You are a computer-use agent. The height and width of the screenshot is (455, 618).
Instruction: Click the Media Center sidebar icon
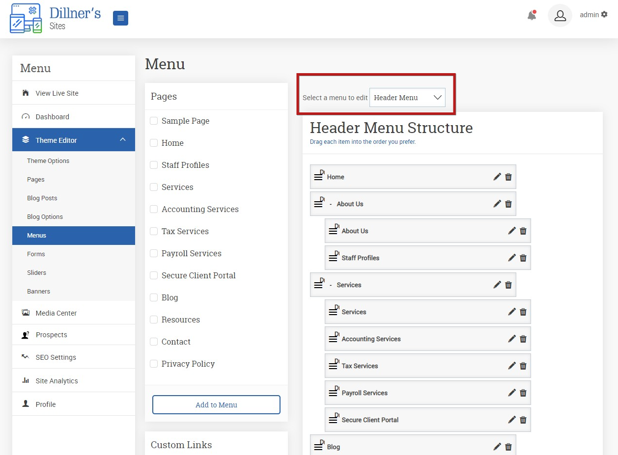(26, 313)
